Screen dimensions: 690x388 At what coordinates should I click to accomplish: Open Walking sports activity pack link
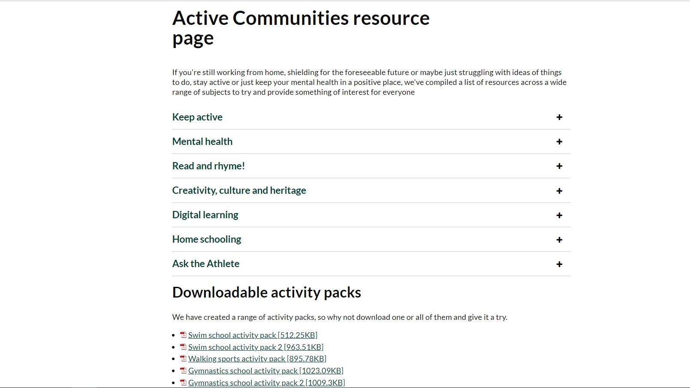click(x=257, y=358)
